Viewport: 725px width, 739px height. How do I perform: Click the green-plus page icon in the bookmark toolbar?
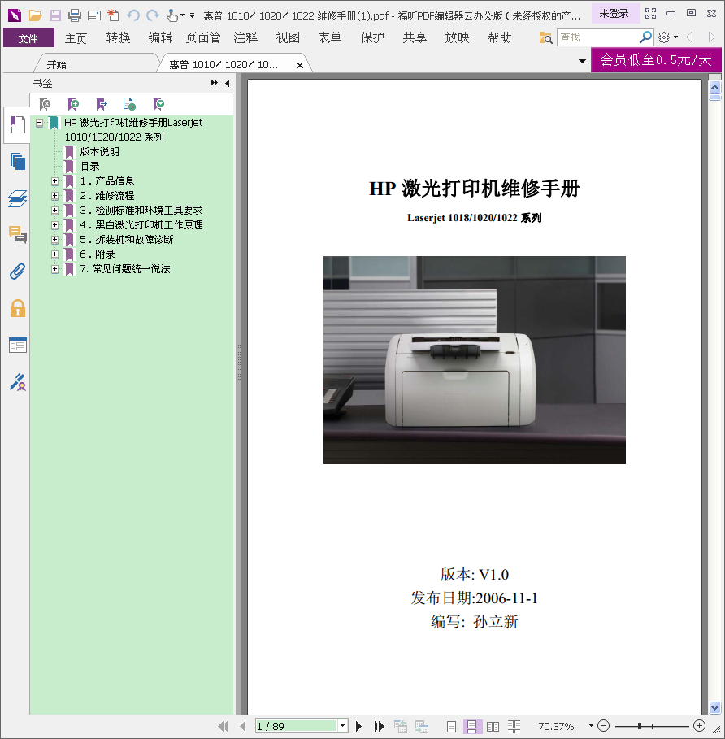129,104
